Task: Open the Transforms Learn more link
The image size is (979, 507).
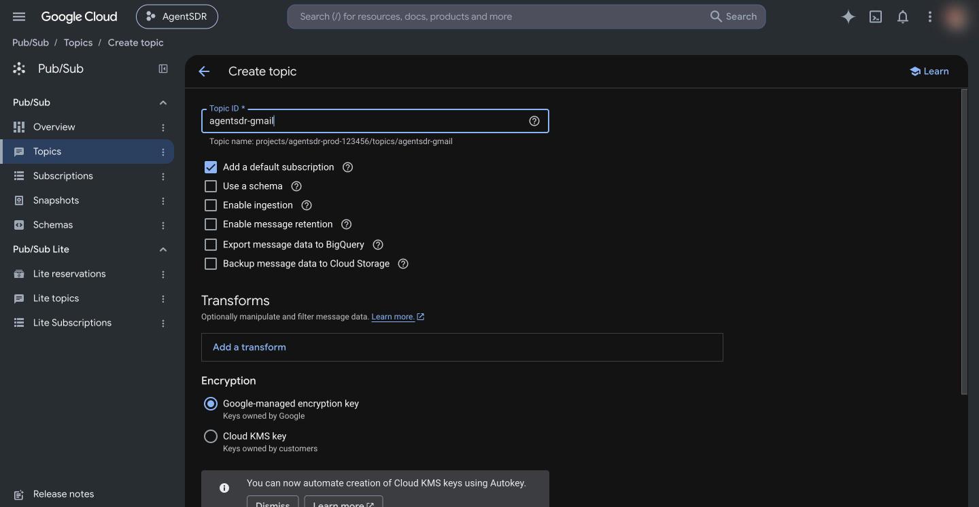Action: (x=398, y=317)
